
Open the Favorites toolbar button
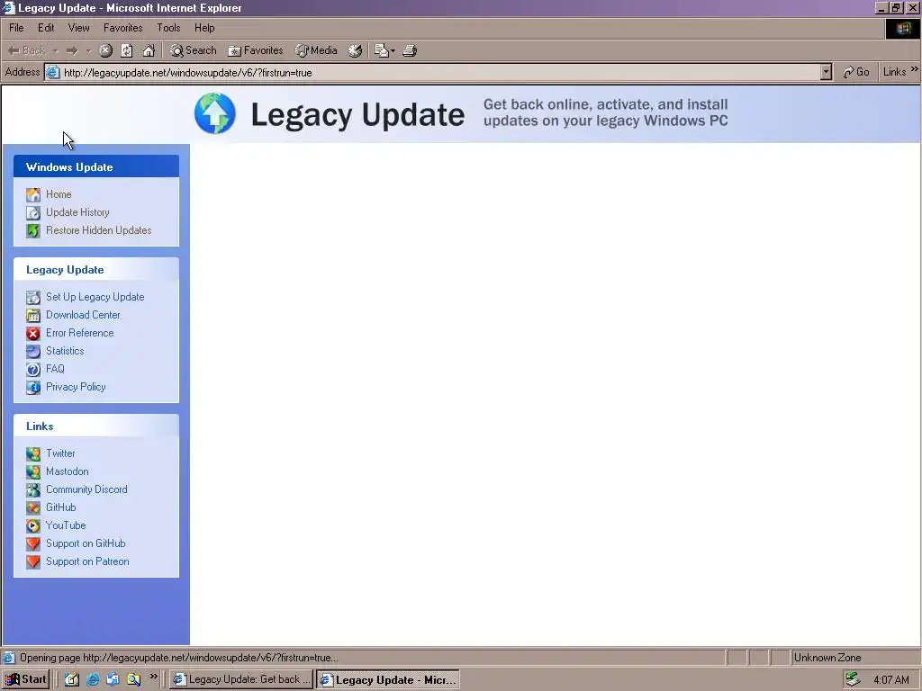(256, 50)
